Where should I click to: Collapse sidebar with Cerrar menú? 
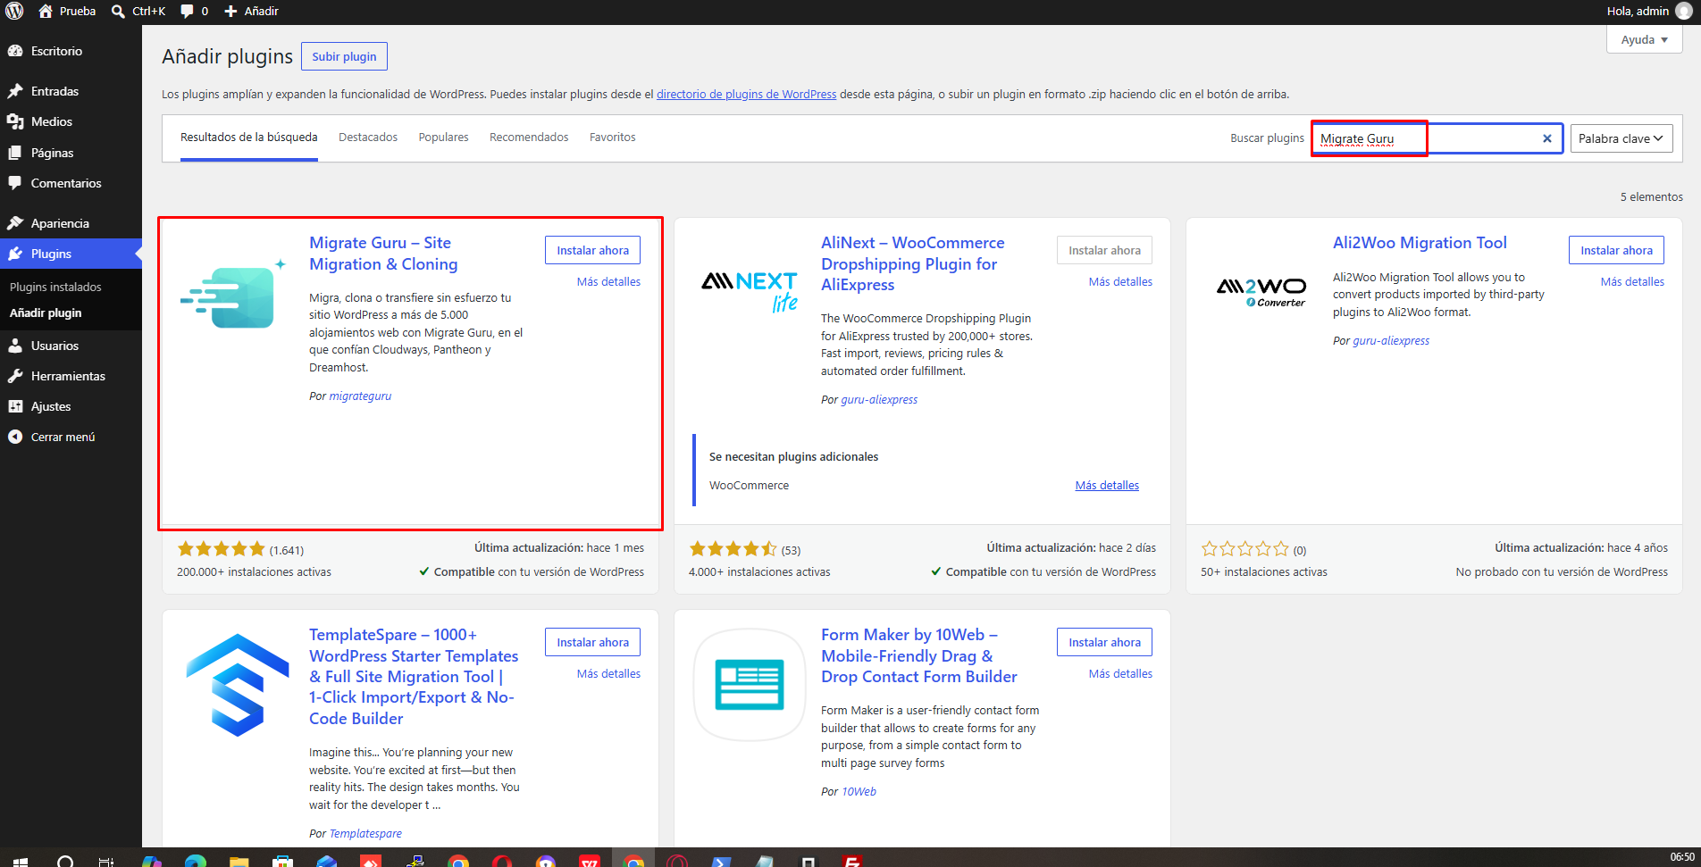pos(71,437)
